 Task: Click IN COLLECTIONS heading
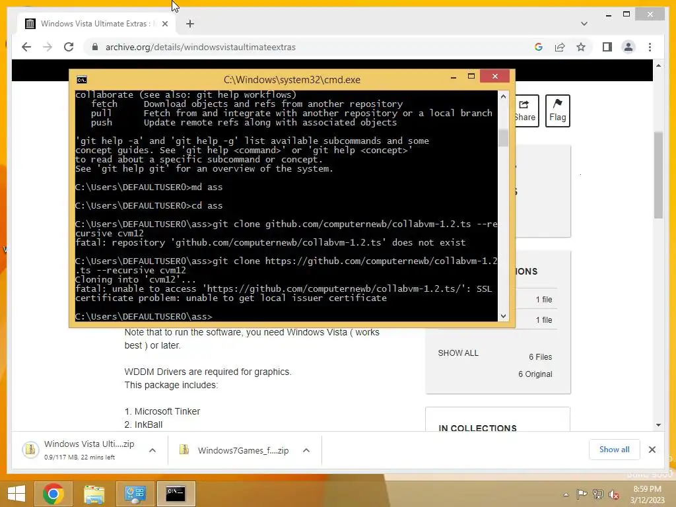click(x=477, y=428)
